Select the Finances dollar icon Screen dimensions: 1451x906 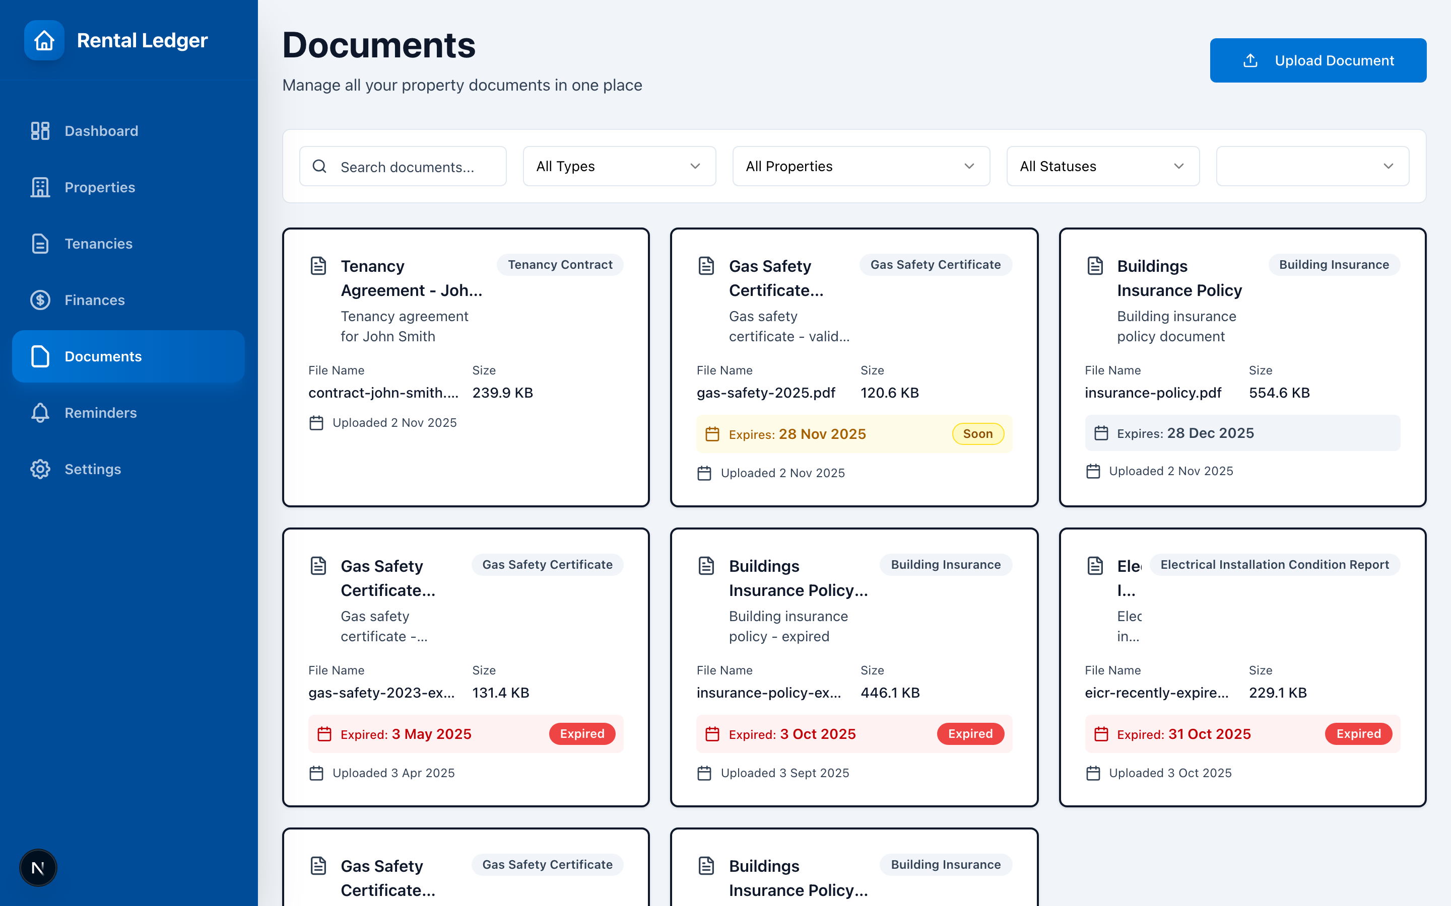[40, 299]
